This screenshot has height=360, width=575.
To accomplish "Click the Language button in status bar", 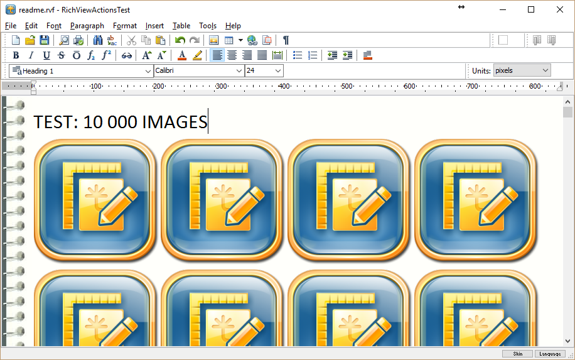I will coord(550,354).
